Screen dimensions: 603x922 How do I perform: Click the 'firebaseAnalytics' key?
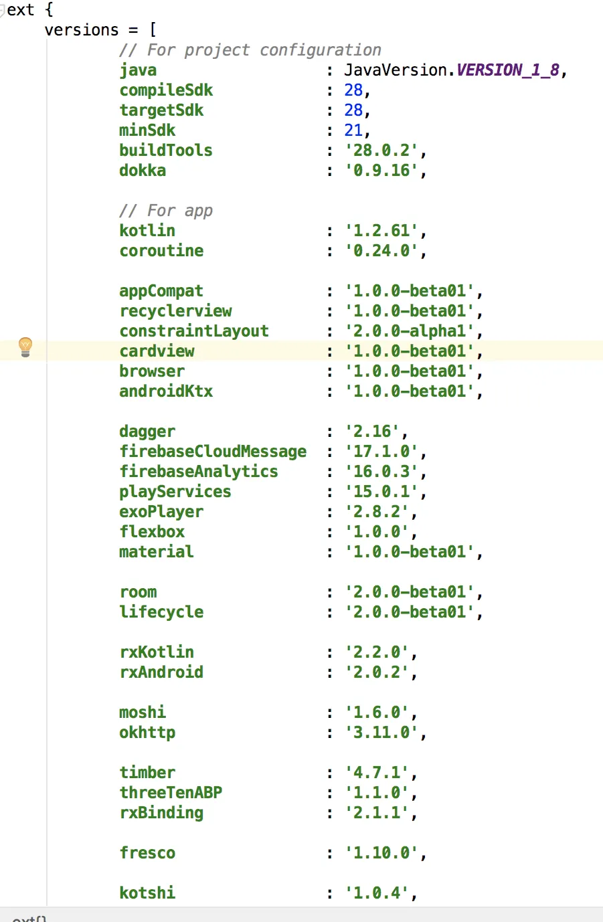199,472
